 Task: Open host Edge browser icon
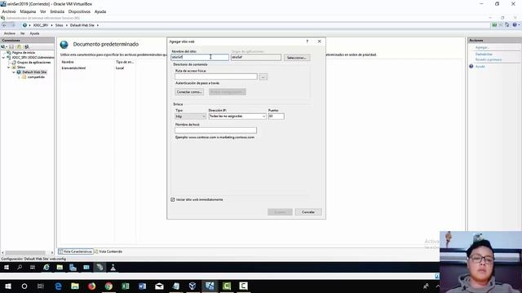click(58, 286)
